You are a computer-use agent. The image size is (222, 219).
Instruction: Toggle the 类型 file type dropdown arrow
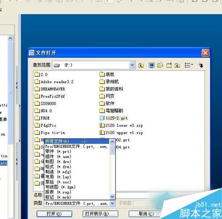pyautogui.click(x=112, y=203)
